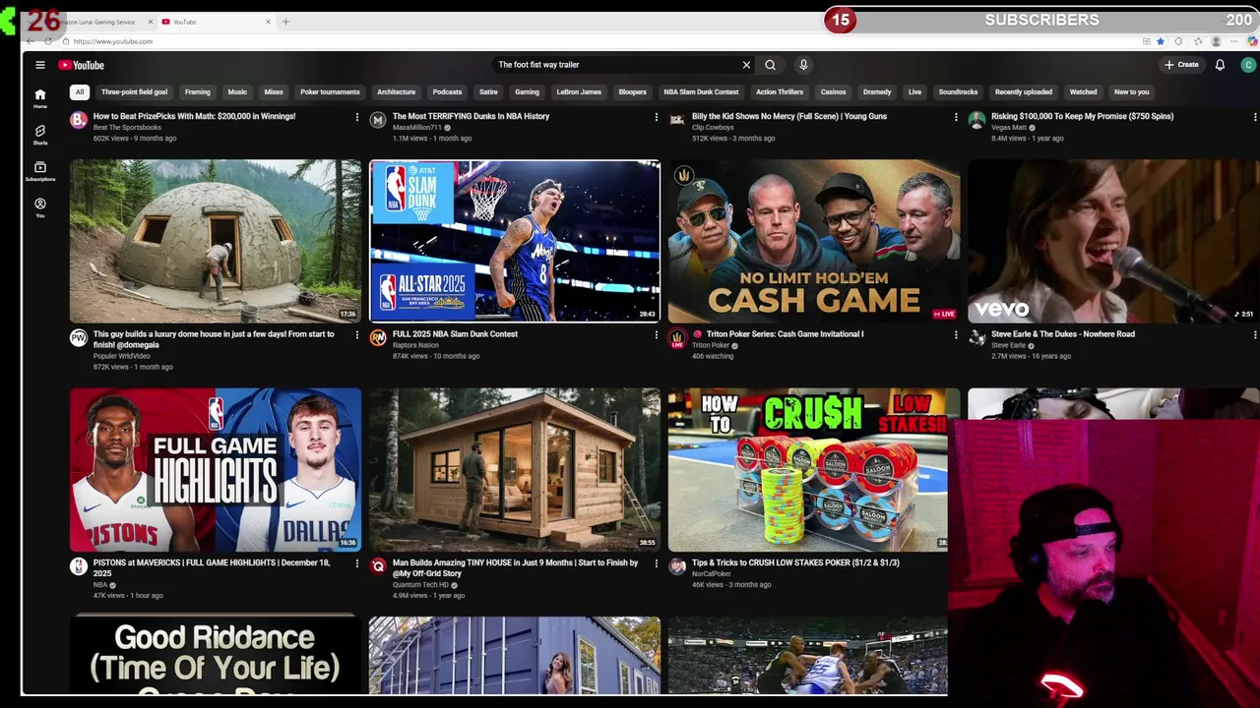Select the Podcasts chip
This screenshot has width=1260, height=708.
coord(447,92)
